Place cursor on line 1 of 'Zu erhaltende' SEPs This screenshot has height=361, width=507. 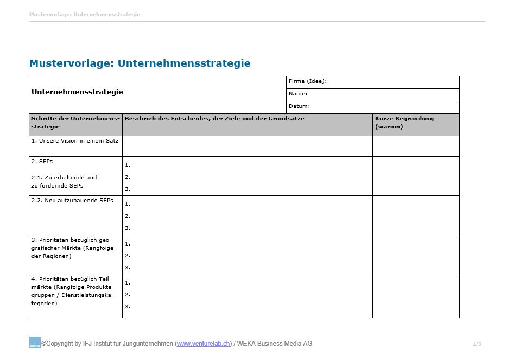(x=247, y=165)
